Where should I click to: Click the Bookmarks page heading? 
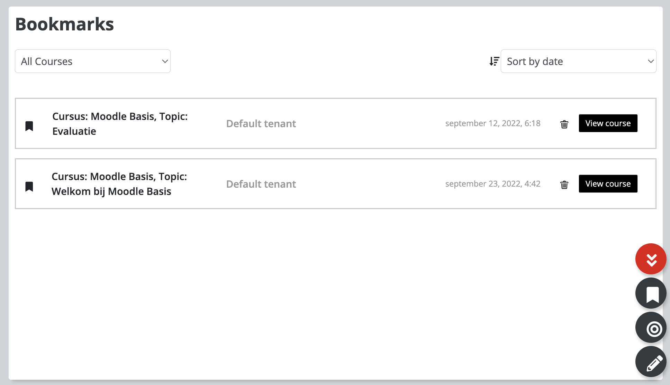[65, 24]
